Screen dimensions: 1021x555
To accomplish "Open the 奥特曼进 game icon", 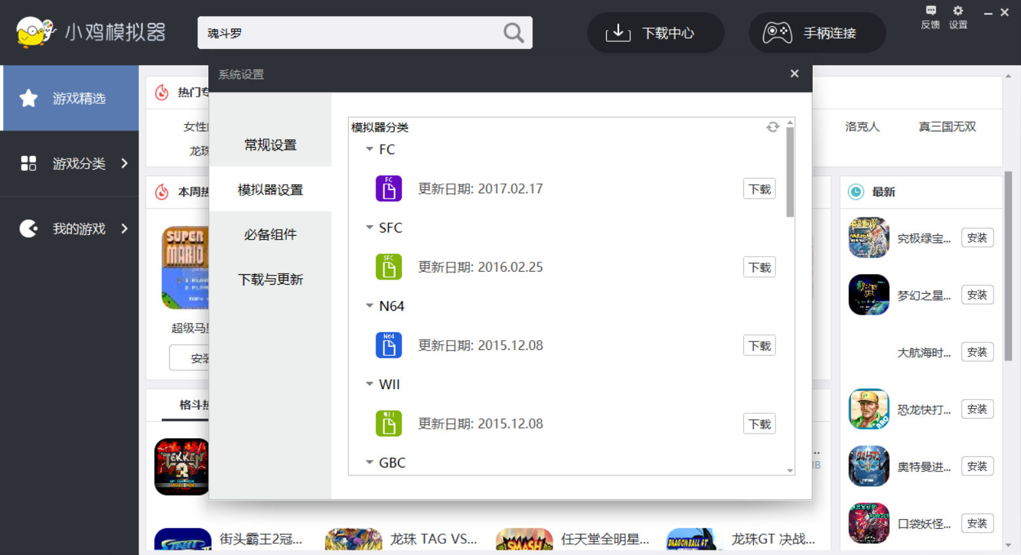I will click(869, 466).
